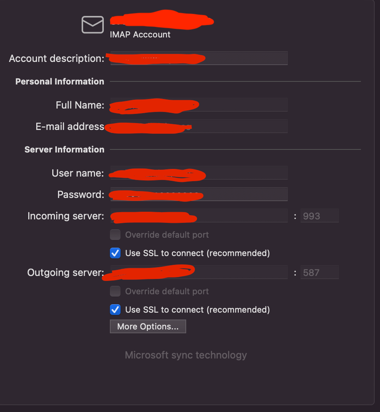The height and width of the screenshot is (412, 380).
Task: Focus the Account description field
Action: click(x=199, y=58)
